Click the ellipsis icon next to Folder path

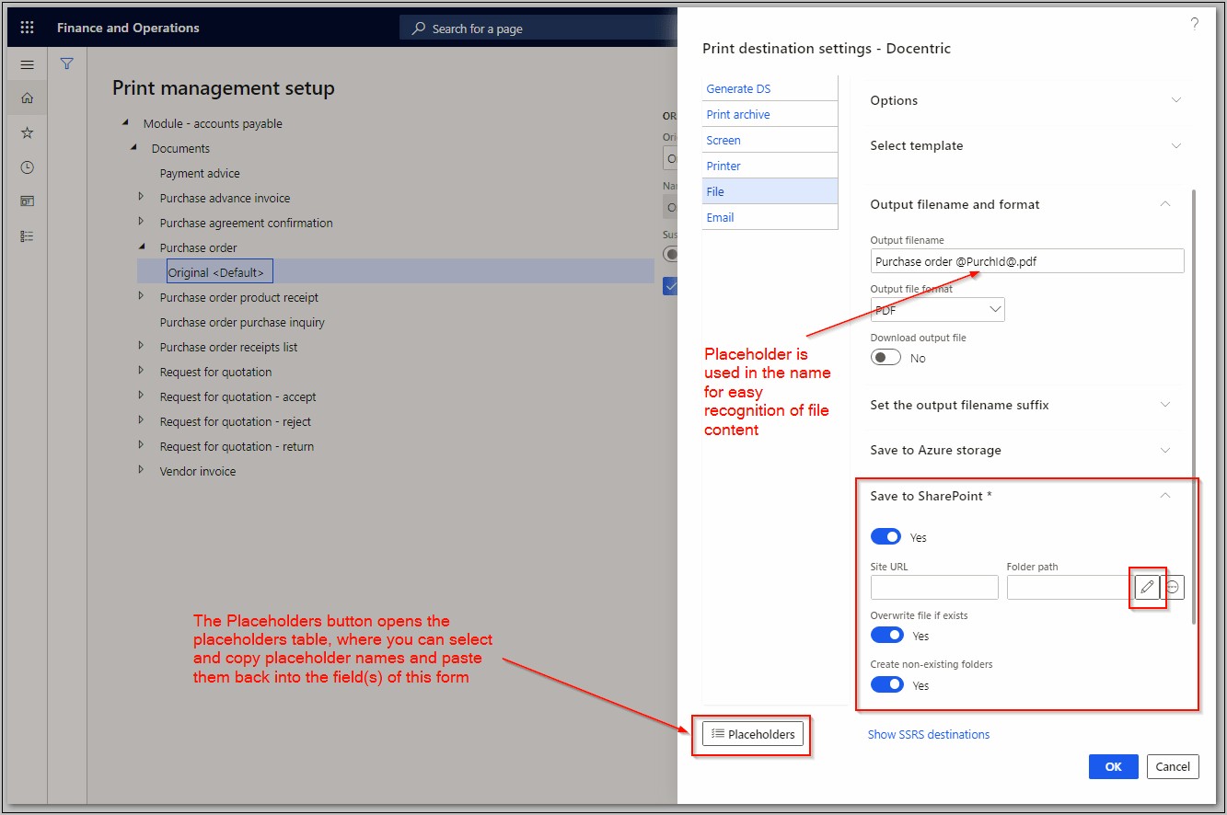point(1173,587)
